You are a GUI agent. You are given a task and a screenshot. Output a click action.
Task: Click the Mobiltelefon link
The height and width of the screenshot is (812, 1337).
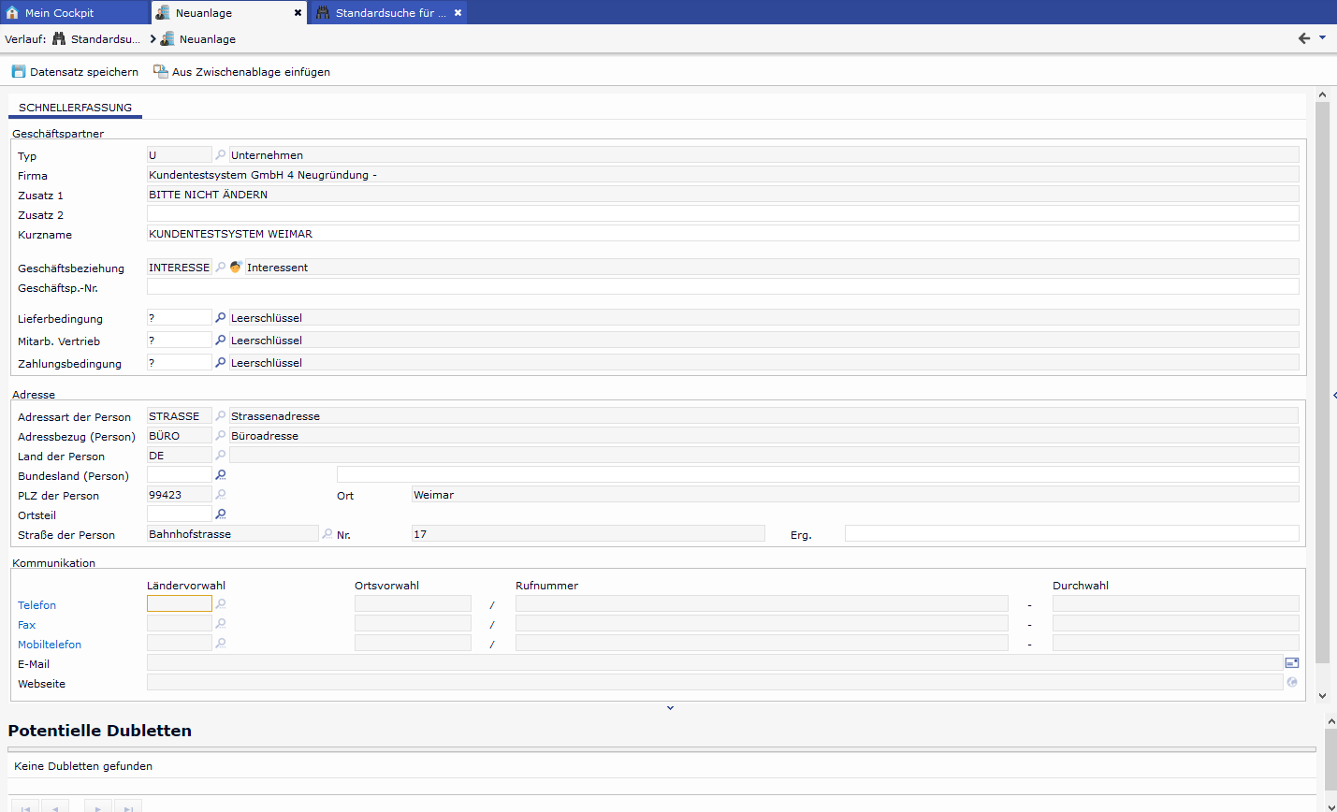(50, 645)
